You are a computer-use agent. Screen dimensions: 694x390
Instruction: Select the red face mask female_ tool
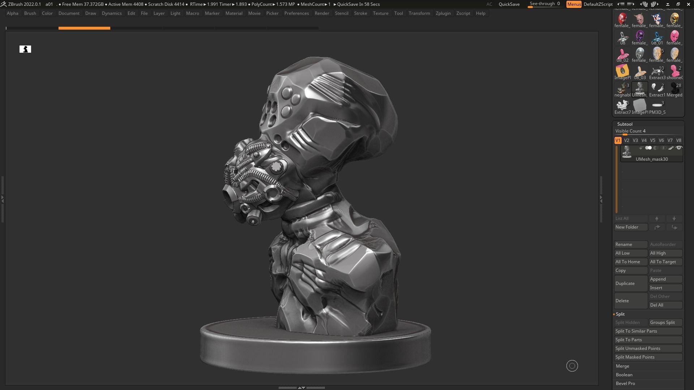tap(622, 20)
